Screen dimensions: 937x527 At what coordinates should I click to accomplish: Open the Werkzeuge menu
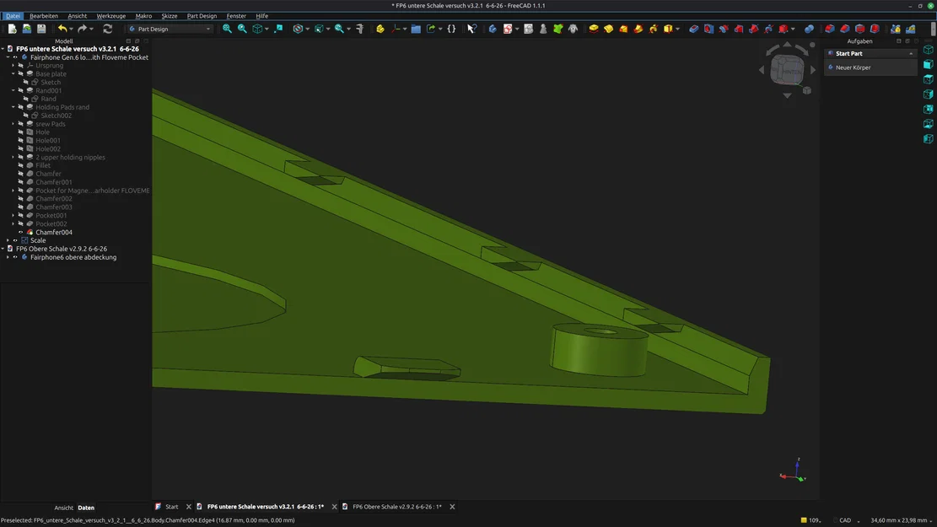(x=111, y=16)
